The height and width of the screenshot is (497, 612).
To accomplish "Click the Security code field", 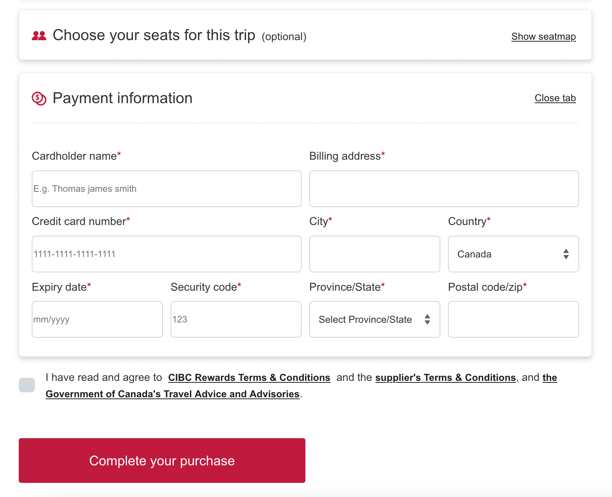I will pos(236,319).
